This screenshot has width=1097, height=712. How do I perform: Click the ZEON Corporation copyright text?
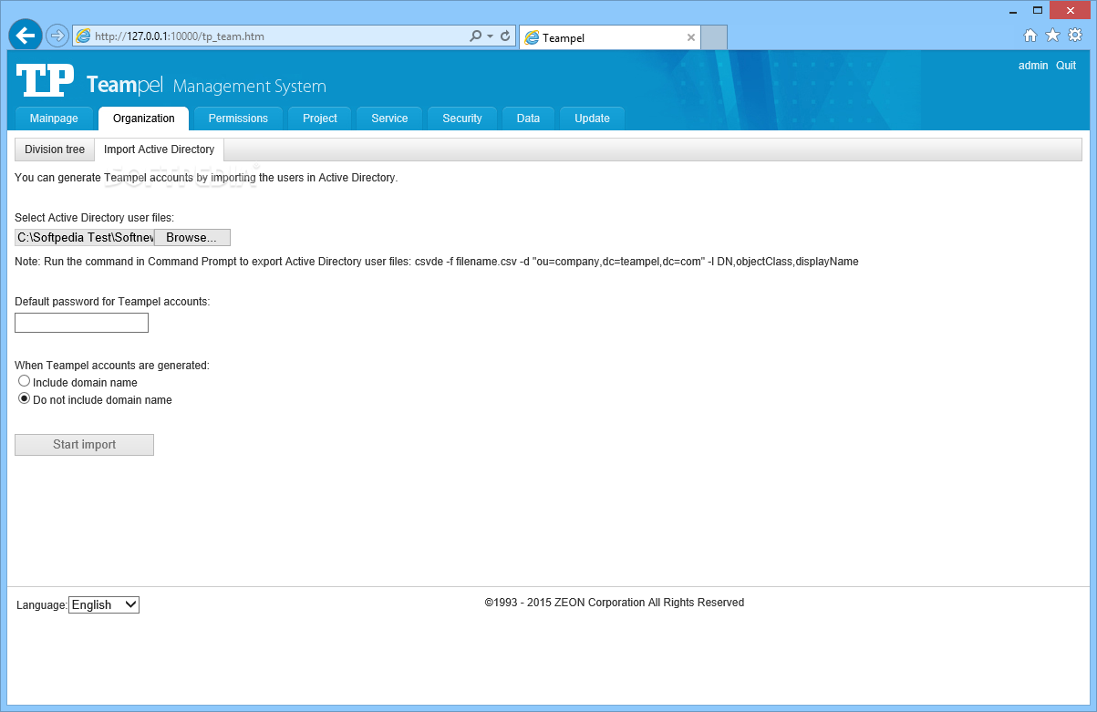pyautogui.click(x=615, y=603)
